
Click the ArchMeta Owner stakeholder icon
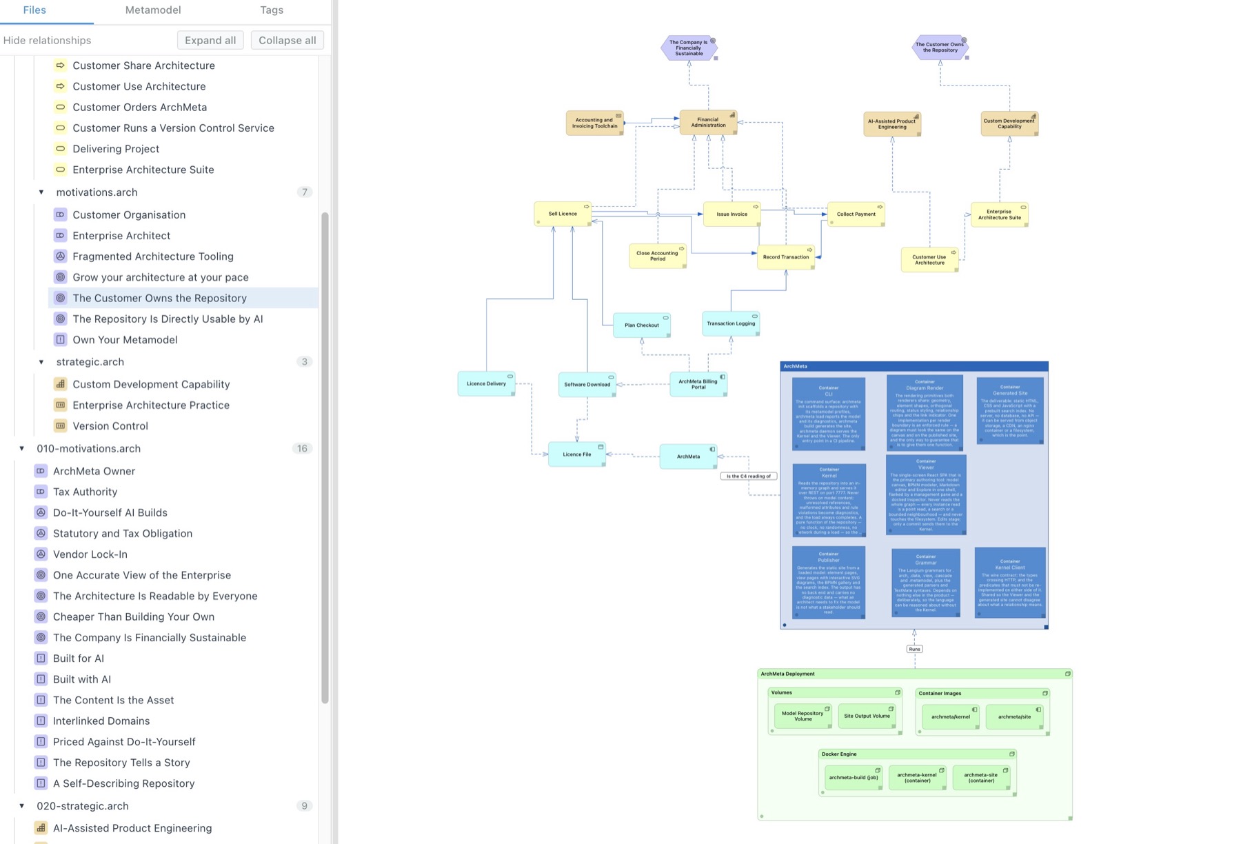tap(41, 472)
